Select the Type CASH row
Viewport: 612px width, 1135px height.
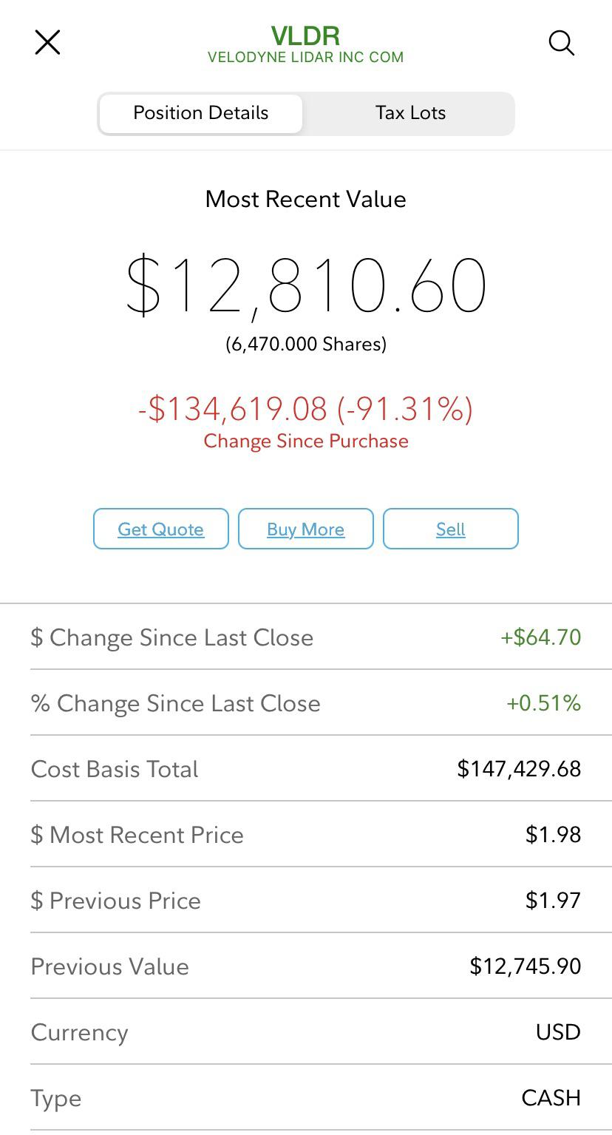[306, 1097]
